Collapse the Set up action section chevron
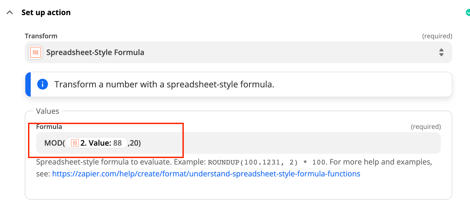The width and height of the screenshot is (470, 212). coord(10,12)
